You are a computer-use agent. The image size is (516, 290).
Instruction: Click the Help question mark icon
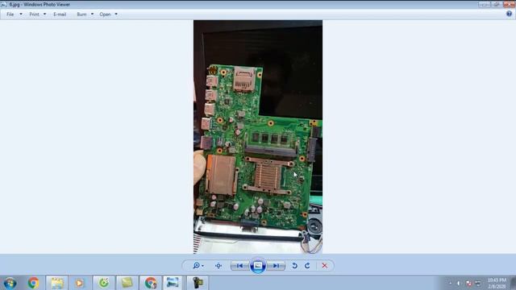point(509,14)
